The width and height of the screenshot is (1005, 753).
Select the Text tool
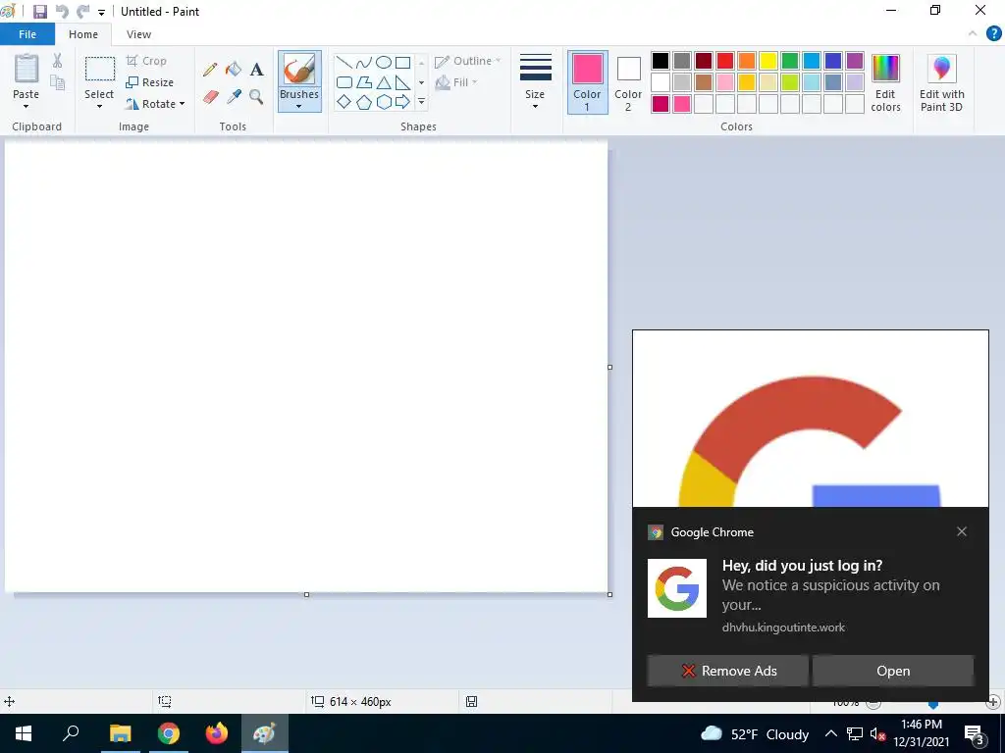[256, 70]
